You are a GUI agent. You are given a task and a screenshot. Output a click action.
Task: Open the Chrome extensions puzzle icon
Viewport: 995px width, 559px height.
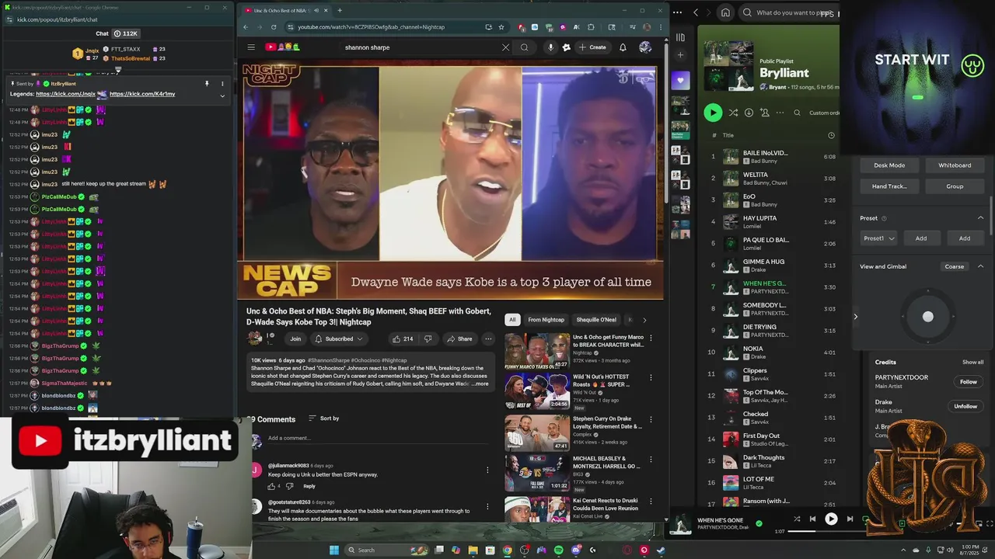(591, 27)
